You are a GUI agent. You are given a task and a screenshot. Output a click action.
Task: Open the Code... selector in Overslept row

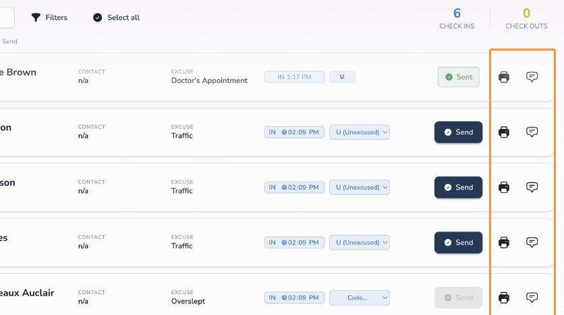(360, 297)
